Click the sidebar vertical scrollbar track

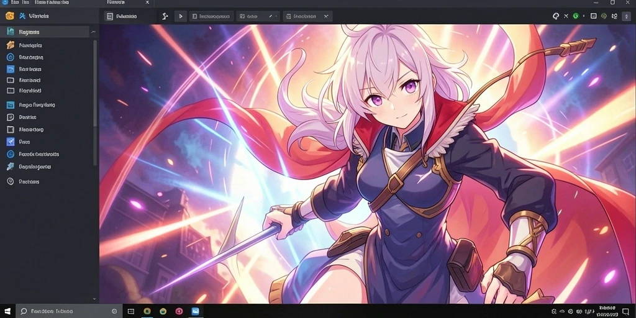95,101
